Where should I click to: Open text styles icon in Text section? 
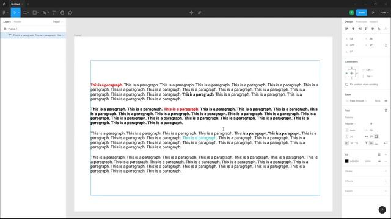click(386, 111)
